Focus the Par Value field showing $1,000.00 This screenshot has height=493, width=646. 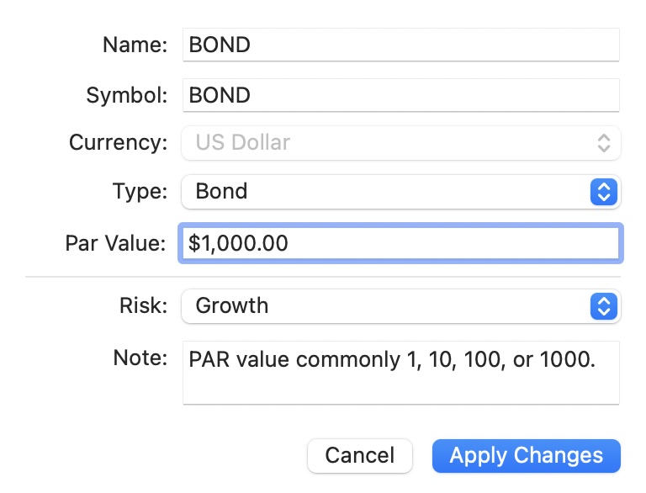[400, 243]
